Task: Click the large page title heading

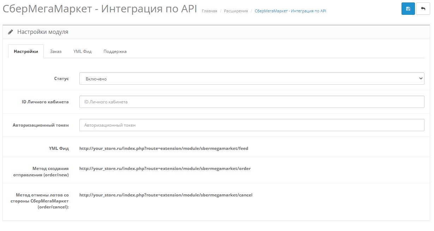Action: pyautogui.click(x=100, y=9)
